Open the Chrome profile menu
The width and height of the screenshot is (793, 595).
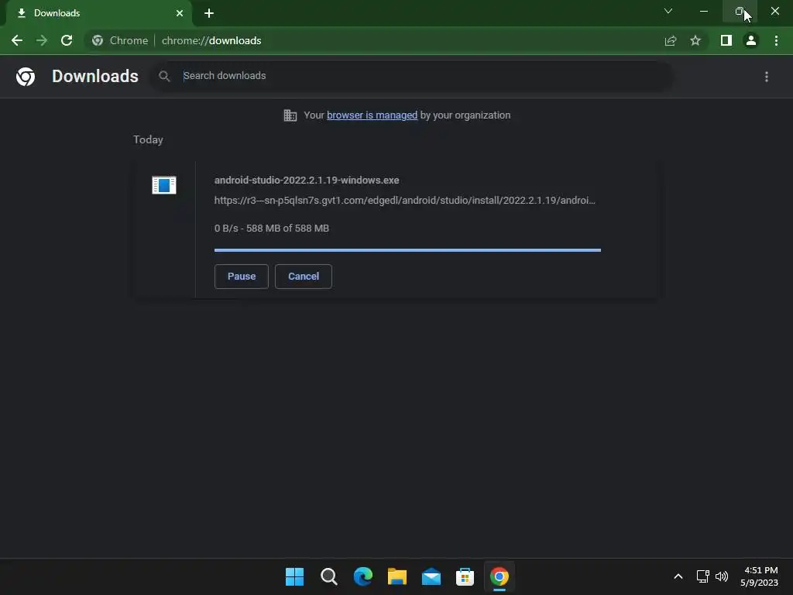pyautogui.click(x=751, y=40)
